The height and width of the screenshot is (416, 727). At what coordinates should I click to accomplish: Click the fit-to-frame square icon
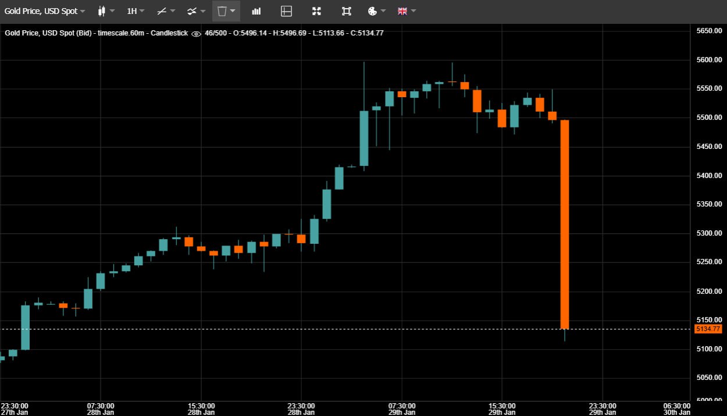click(347, 11)
